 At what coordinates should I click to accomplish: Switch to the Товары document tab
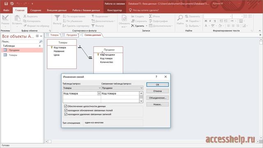pos(53,35)
